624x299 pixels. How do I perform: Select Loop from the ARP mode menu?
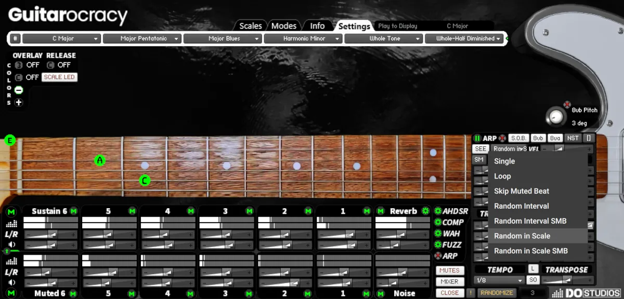(538, 176)
